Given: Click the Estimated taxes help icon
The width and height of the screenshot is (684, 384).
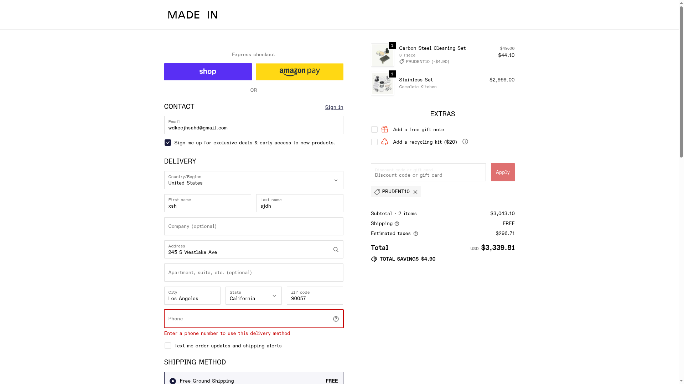Looking at the screenshot, I should [415, 234].
